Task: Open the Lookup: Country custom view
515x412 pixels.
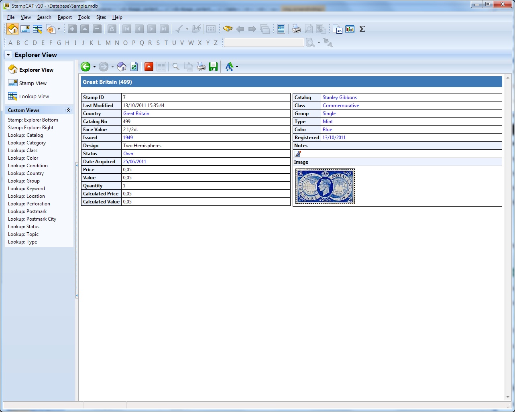Action: click(x=26, y=173)
